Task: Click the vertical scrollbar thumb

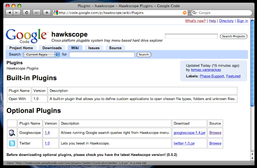Action: [252, 64]
